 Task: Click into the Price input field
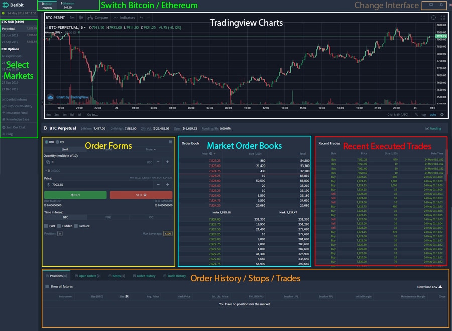coord(100,185)
